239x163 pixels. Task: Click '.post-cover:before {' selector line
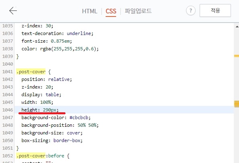coord(43,156)
